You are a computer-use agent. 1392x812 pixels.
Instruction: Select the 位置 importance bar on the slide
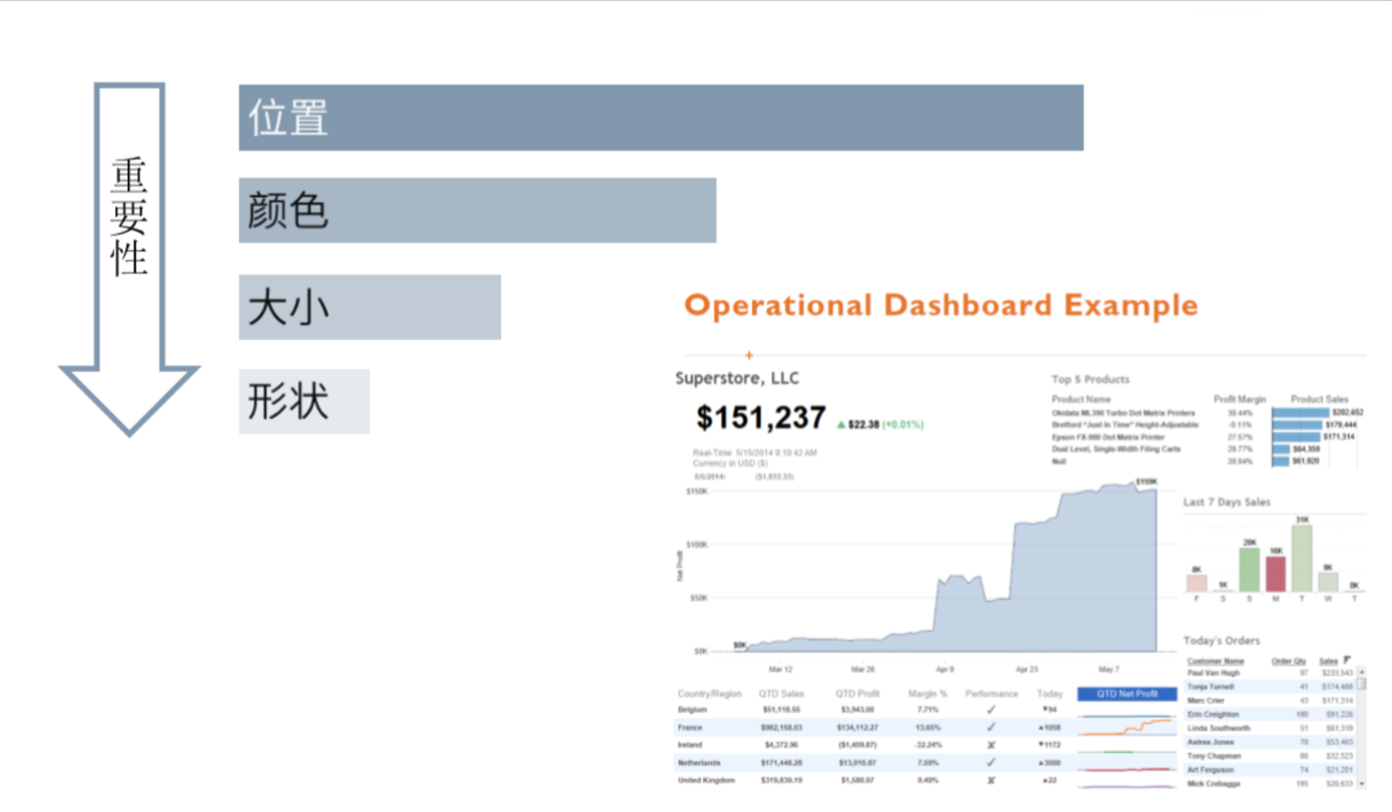(x=659, y=117)
